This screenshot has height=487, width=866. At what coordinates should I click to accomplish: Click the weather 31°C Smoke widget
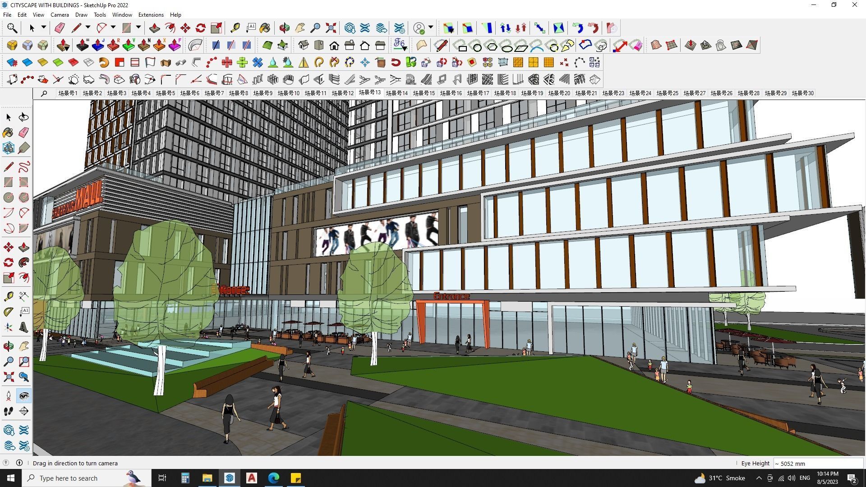(719, 478)
